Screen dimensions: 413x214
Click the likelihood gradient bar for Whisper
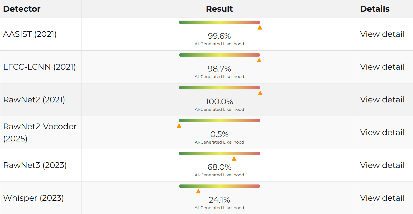(x=220, y=186)
